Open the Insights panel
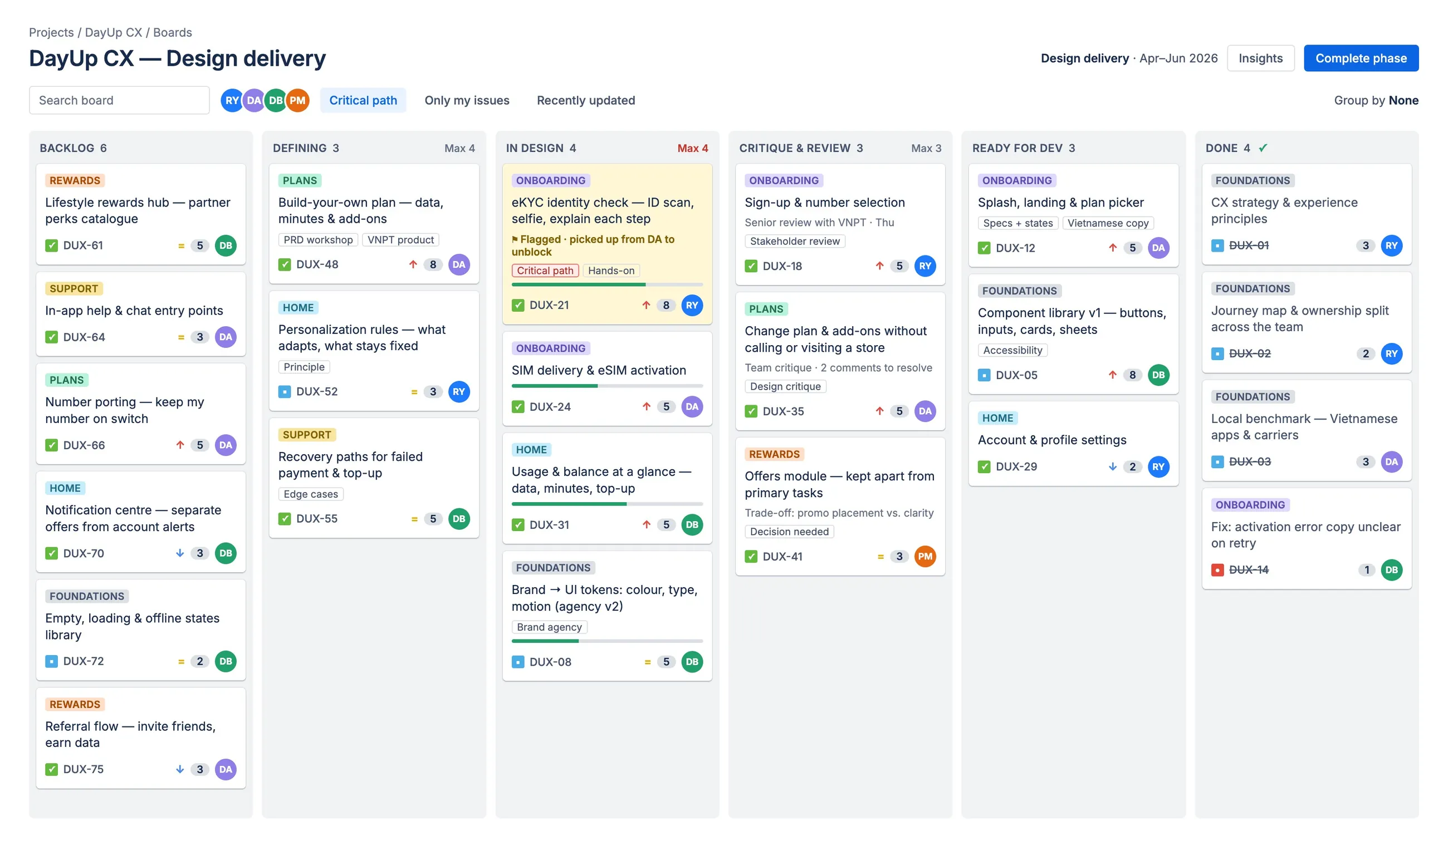The height and width of the screenshot is (865, 1448). 1260,58
